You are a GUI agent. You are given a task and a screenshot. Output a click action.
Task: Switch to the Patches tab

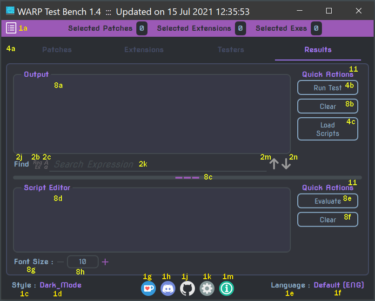(x=57, y=50)
